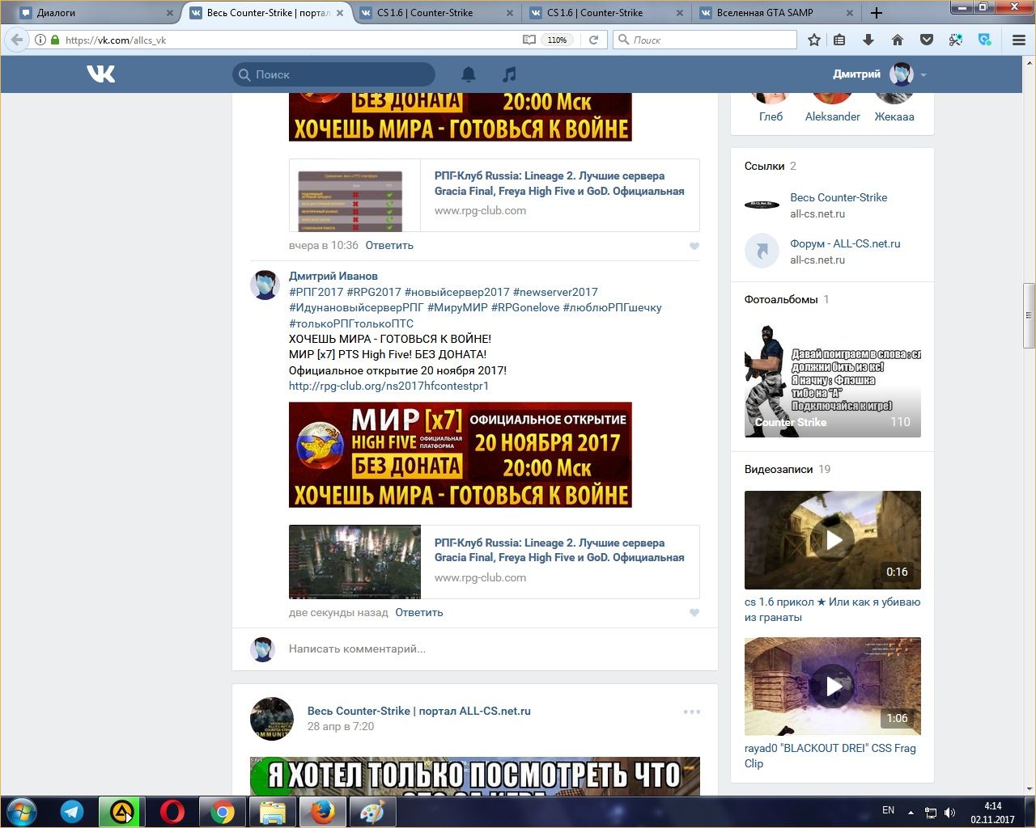This screenshot has height=828, width=1036.
Task: Open notifications bell icon
Action: [469, 74]
